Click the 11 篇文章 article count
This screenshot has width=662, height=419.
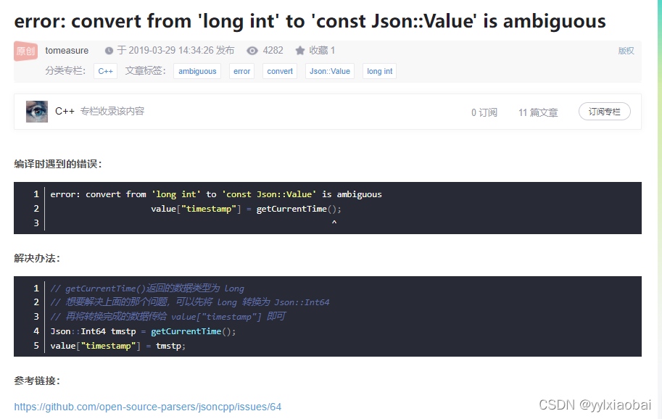tap(538, 111)
